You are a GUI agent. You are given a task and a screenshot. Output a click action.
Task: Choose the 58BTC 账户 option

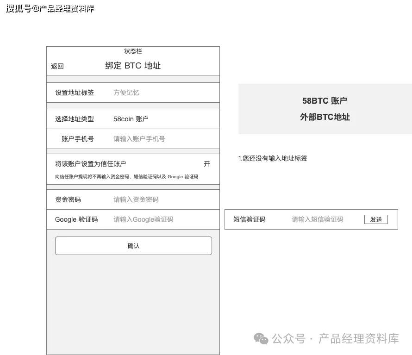coord(325,100)
